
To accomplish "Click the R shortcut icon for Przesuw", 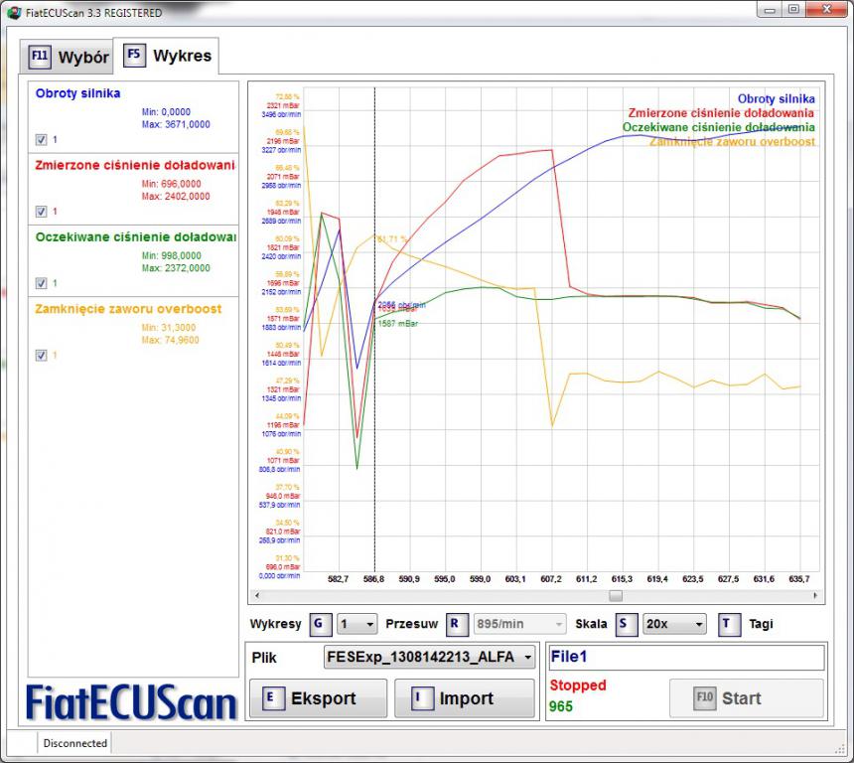I will [x=456, y=624].
